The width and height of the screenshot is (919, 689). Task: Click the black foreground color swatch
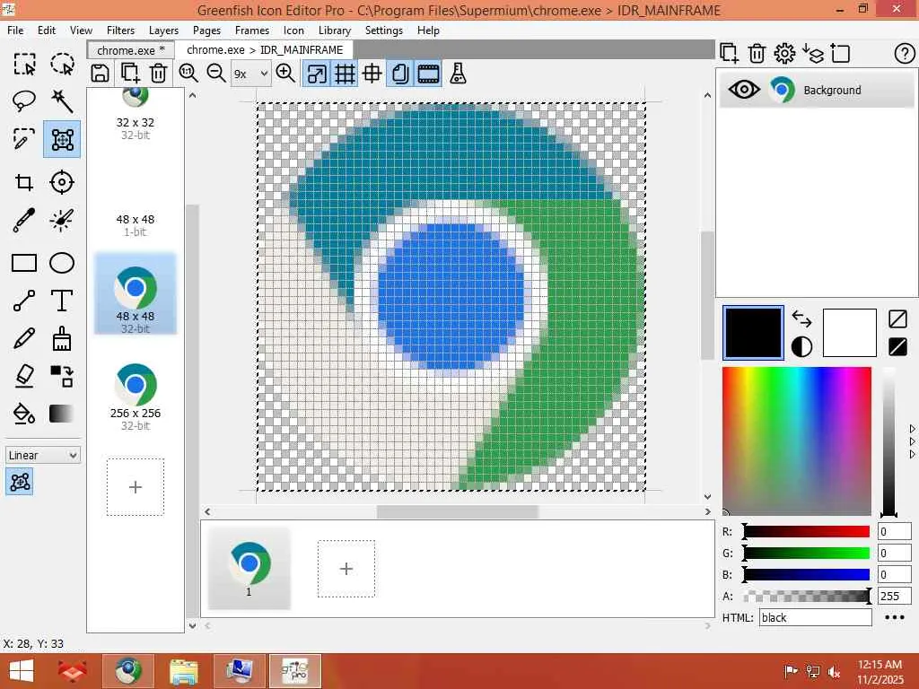click(x=753, y=332)
